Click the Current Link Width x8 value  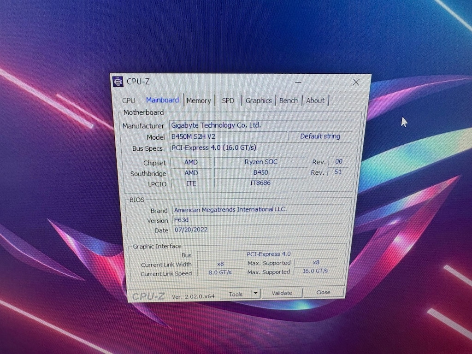pyautogui.click(x=220, y=264)
